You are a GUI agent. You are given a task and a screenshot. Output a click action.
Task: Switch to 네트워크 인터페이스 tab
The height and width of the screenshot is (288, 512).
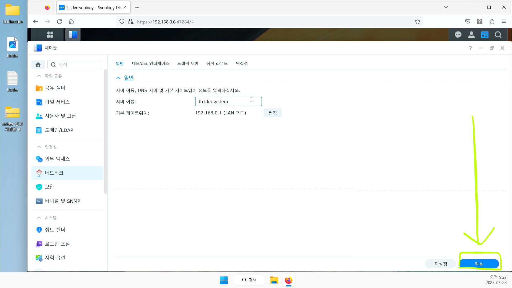(150, 63)
